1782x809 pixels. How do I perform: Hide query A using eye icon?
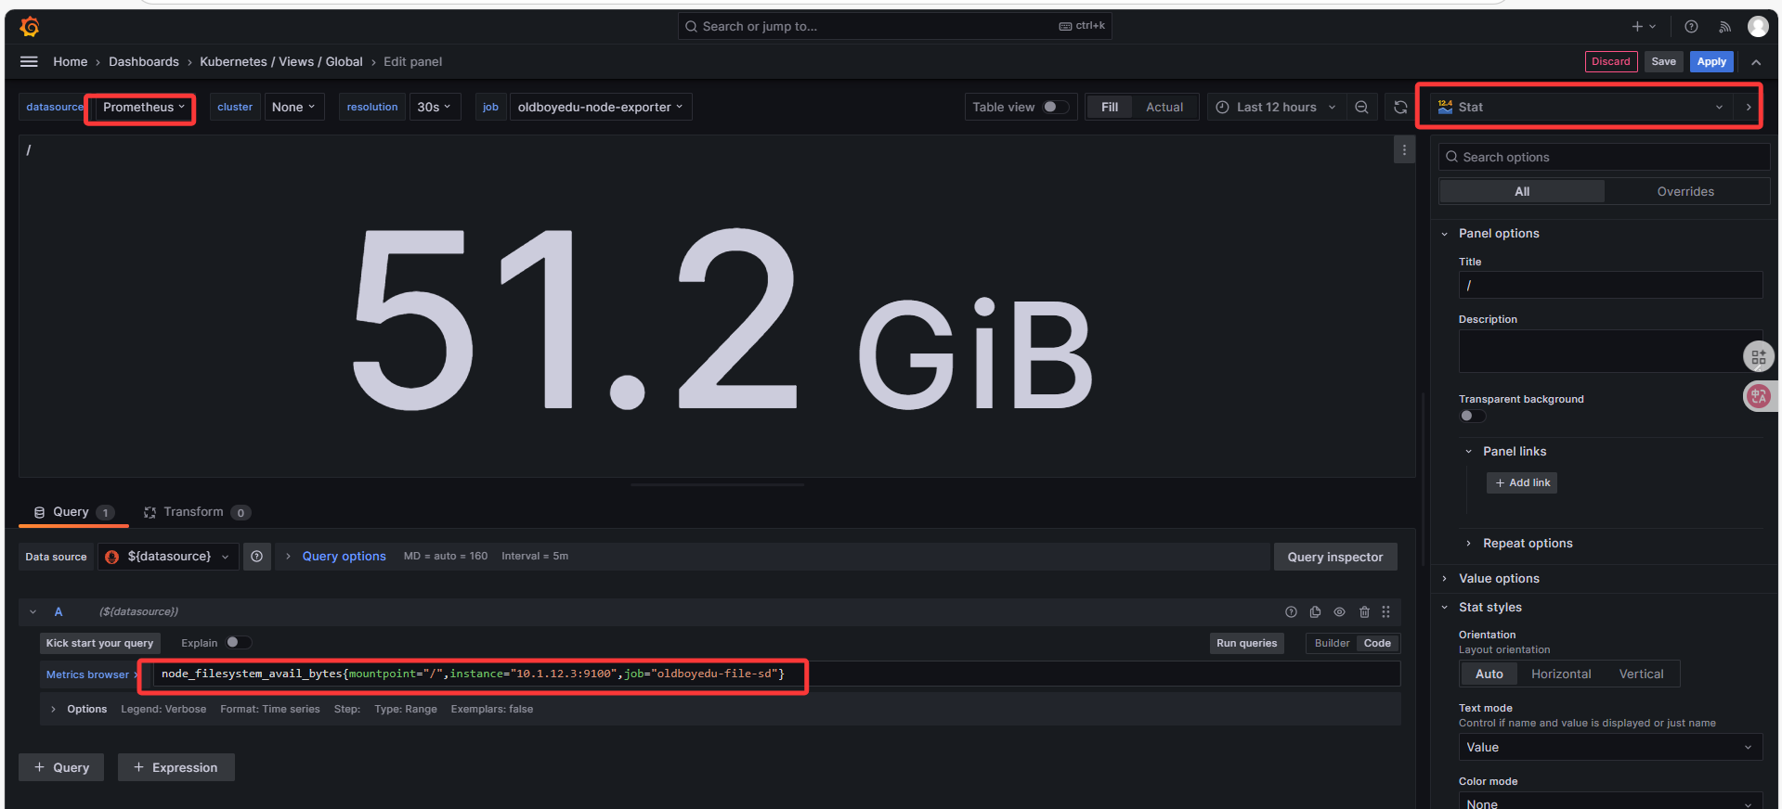click(x=1339, y=612)
